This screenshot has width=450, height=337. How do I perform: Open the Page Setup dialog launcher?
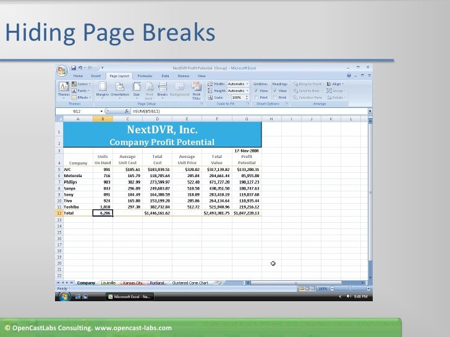202,104
